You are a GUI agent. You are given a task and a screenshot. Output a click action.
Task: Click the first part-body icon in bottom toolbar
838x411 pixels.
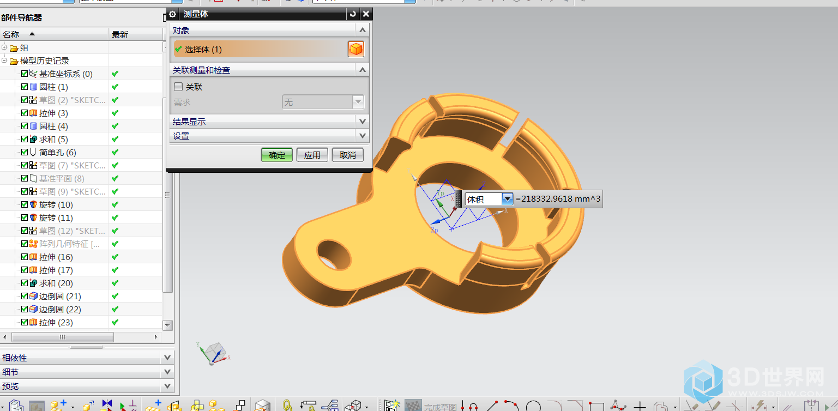tap(16, 406)
